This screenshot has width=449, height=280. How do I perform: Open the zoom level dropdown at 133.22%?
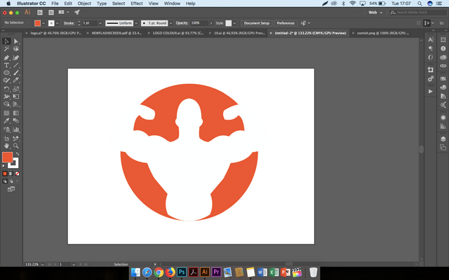click(43, 265)
